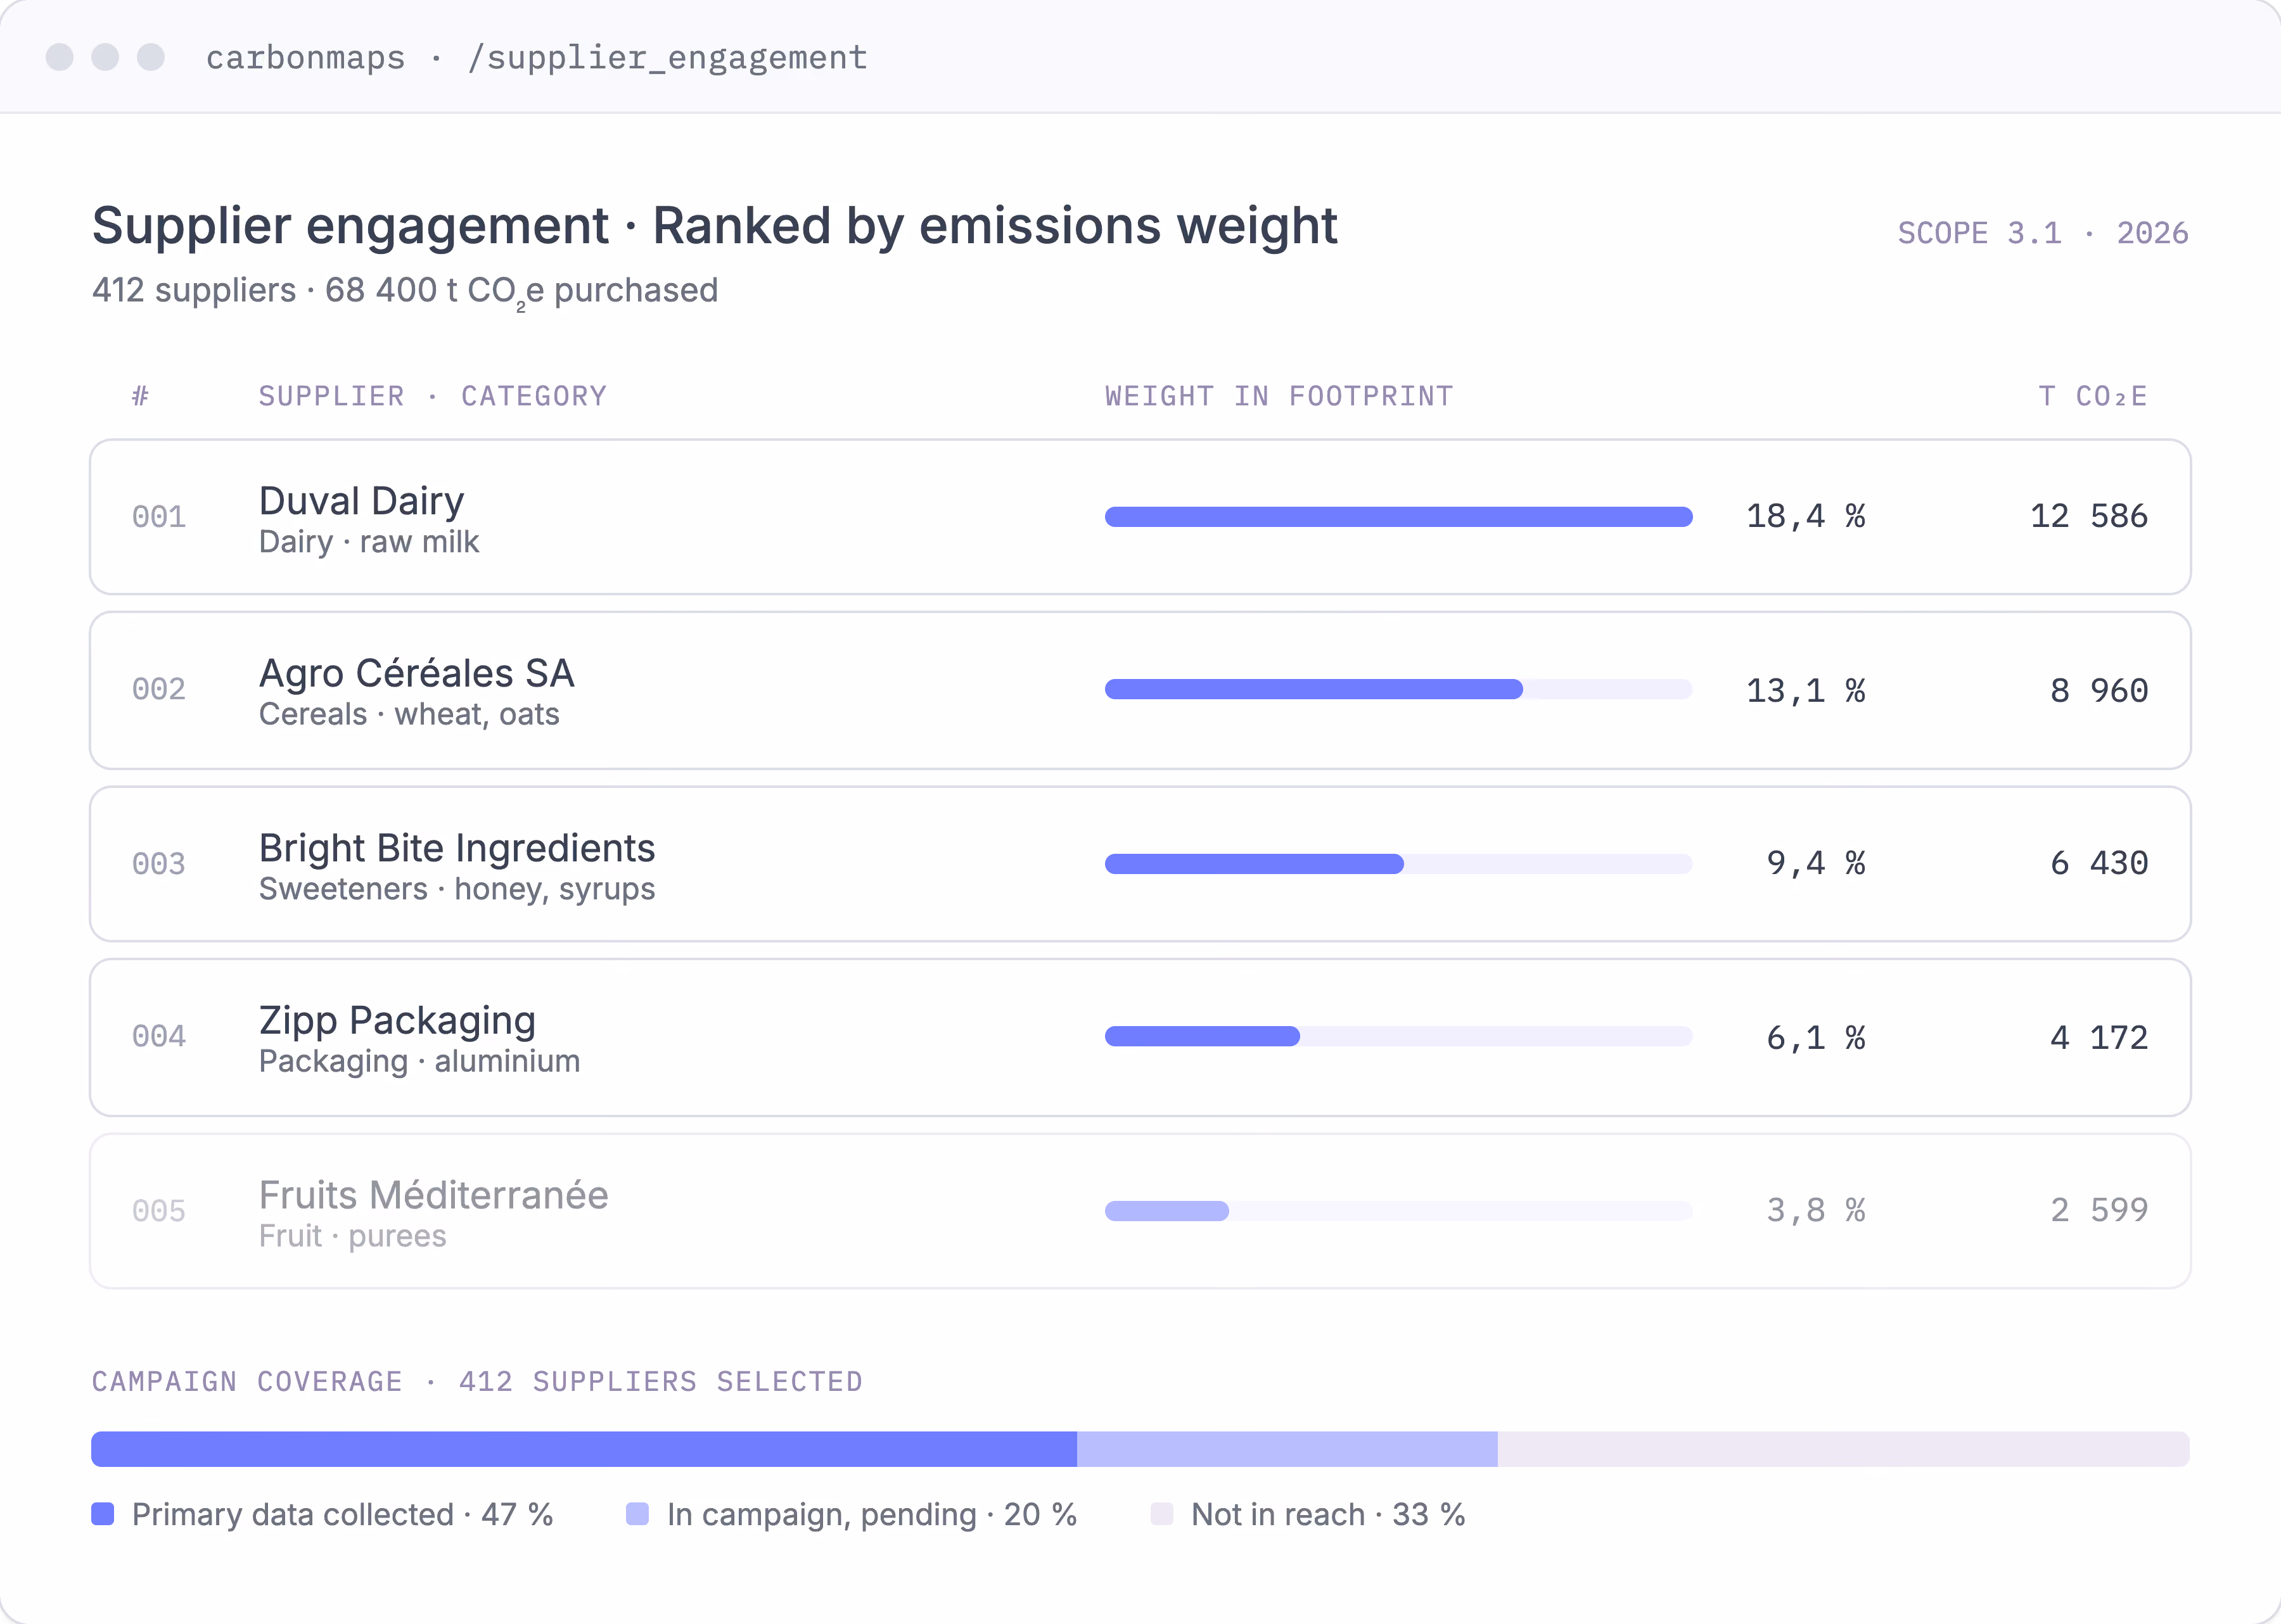Open Bright Bite Ingredients supplier details
This screenshot has height=1624, width=2281.
[1140, 864]
